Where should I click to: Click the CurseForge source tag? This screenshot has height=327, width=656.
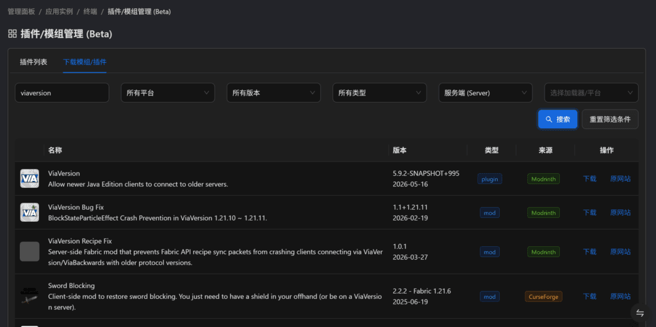point(543,297)
